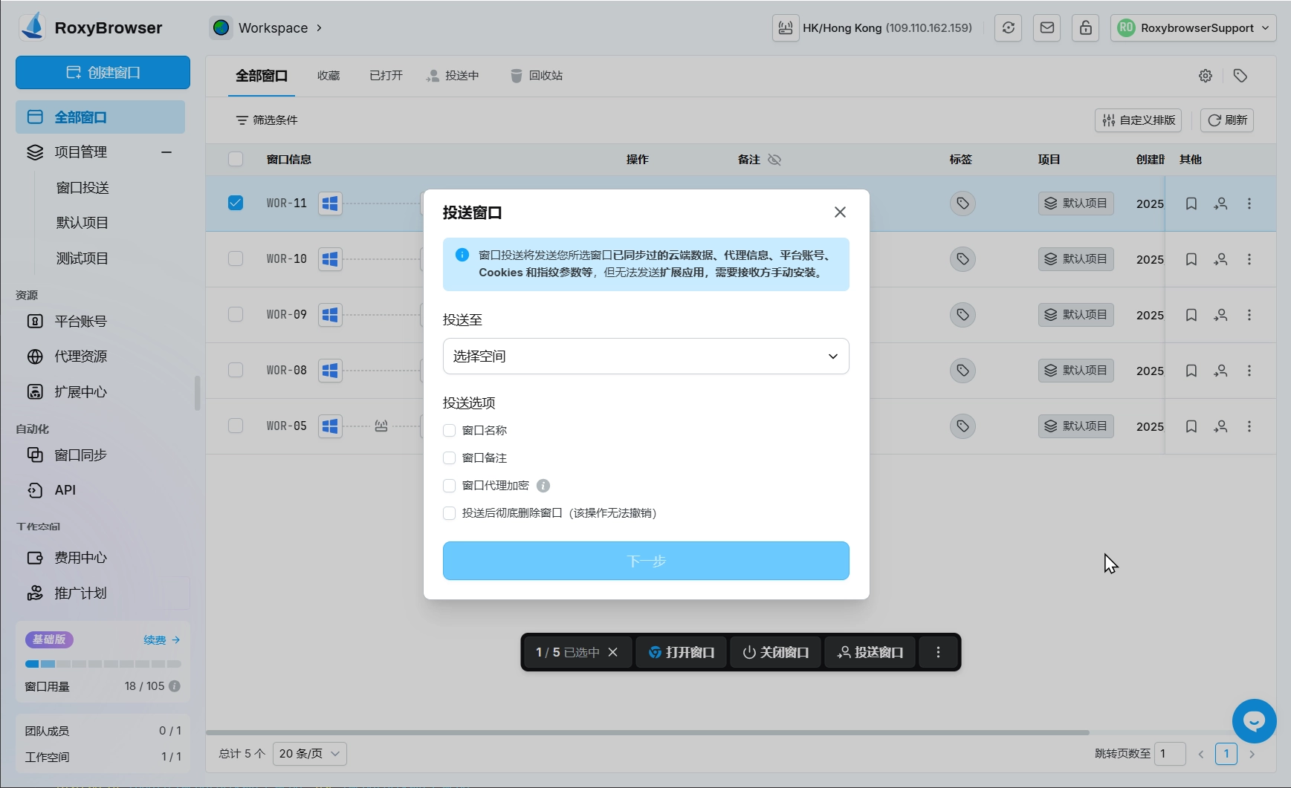Click the horizontal scrollbar below the table
Screen dimensions: 1291x788
(647, 732)
